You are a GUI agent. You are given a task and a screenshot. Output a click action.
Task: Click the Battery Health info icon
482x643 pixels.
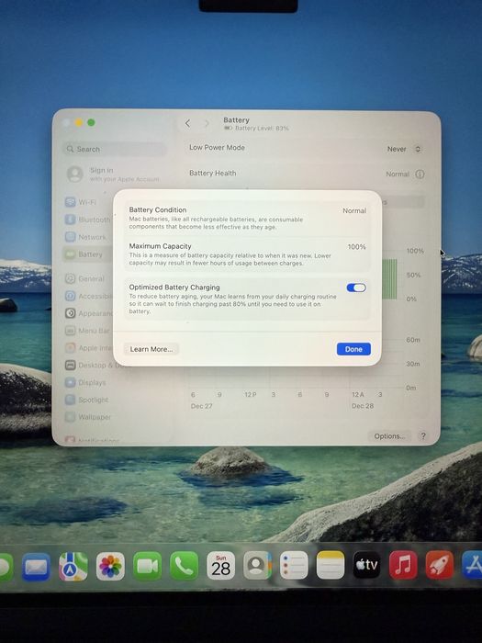click(x=420, y=174)
